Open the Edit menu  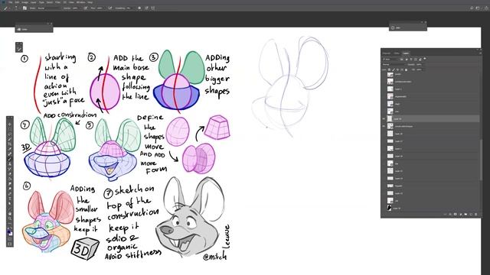(17, 2)
